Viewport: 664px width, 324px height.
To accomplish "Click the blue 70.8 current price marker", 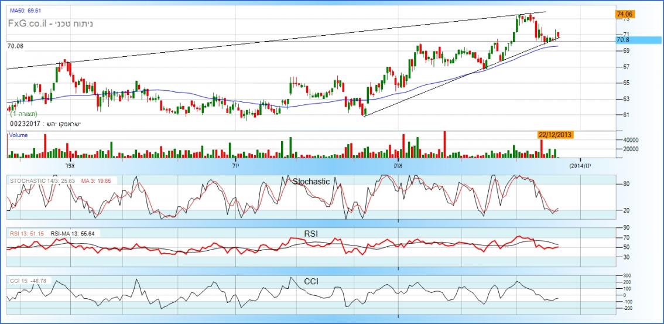I will pos(623,40).
